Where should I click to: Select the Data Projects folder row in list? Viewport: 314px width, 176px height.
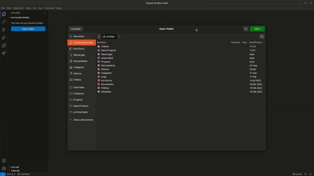(181, 50)
